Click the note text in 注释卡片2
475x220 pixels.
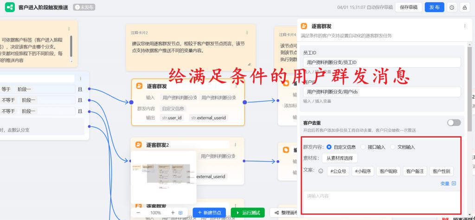coord(188,47)
